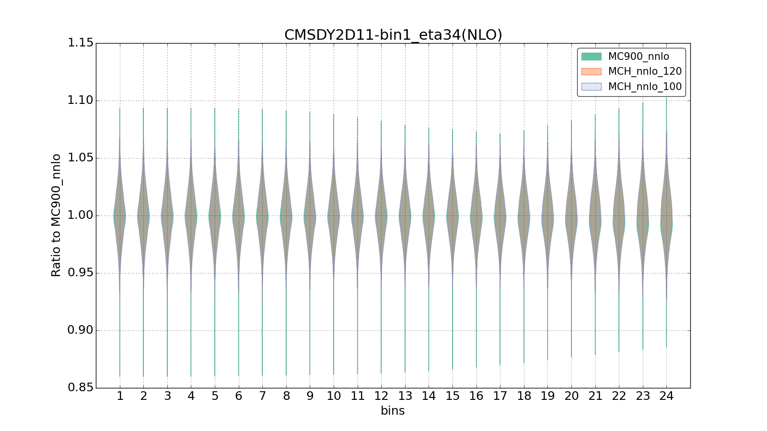
Task: Click x-axis tick label 23
Action: [x=643, y=397]
